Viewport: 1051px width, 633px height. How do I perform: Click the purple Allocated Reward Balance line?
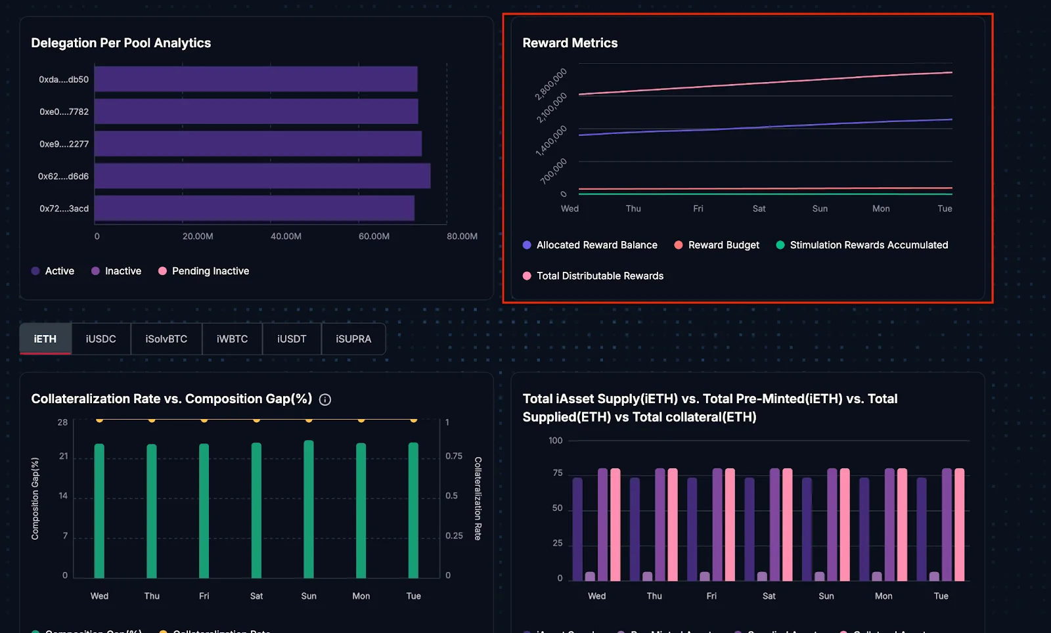(x=765, y=127)
